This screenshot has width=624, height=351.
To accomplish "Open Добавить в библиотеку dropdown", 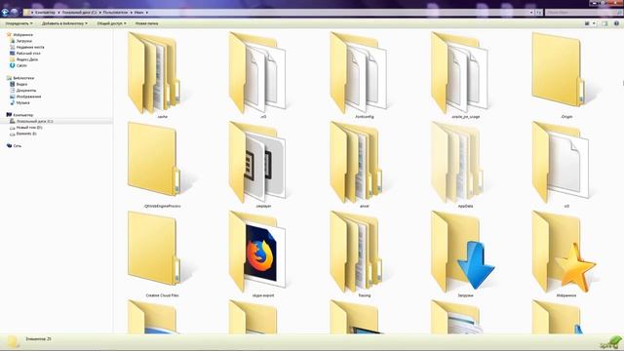I will pyautogui.click(x=64, y=23).
